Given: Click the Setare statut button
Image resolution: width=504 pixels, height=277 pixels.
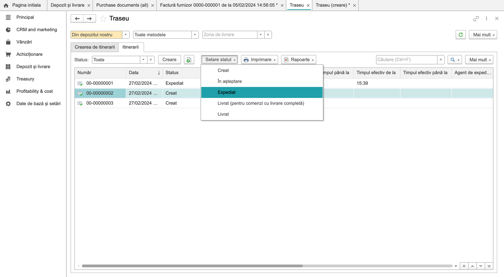Looking at the screenshot, I should click(x=220, y=60).
